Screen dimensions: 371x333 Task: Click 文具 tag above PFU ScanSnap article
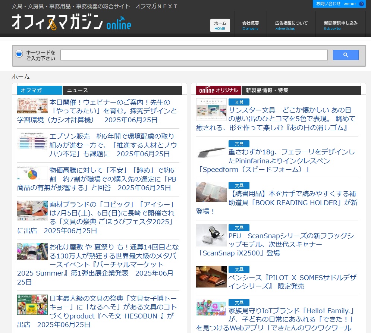(239, 228)
